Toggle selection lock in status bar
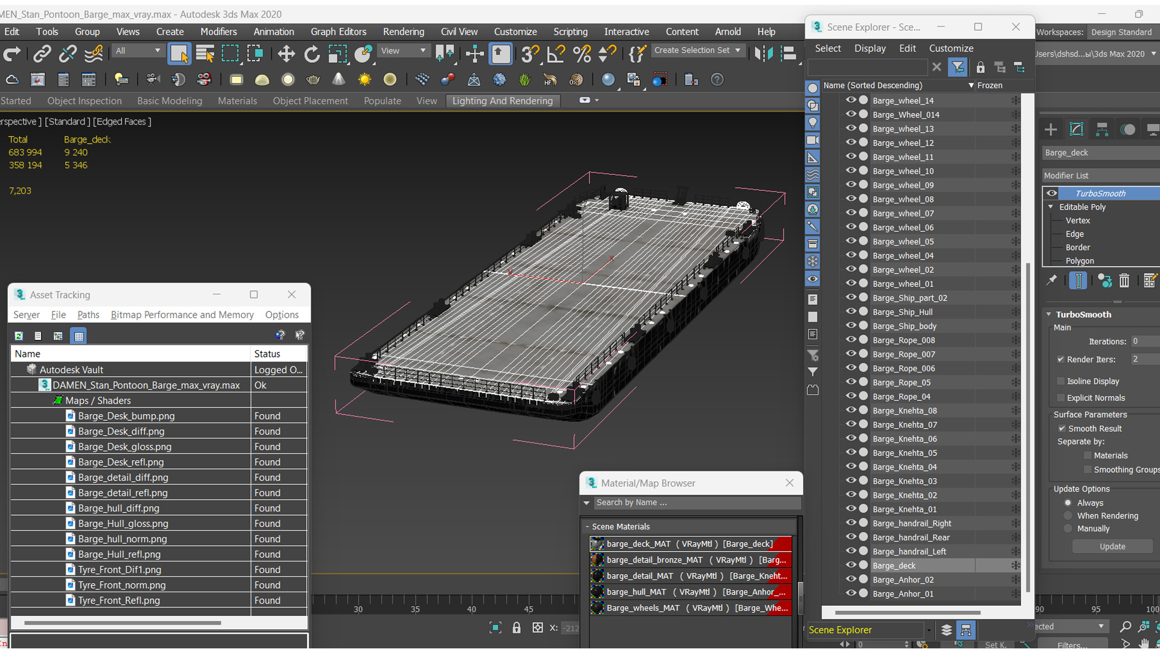The width and height of the screenshot is (1160, 652). pyautogui.click(x=517, y=628)
